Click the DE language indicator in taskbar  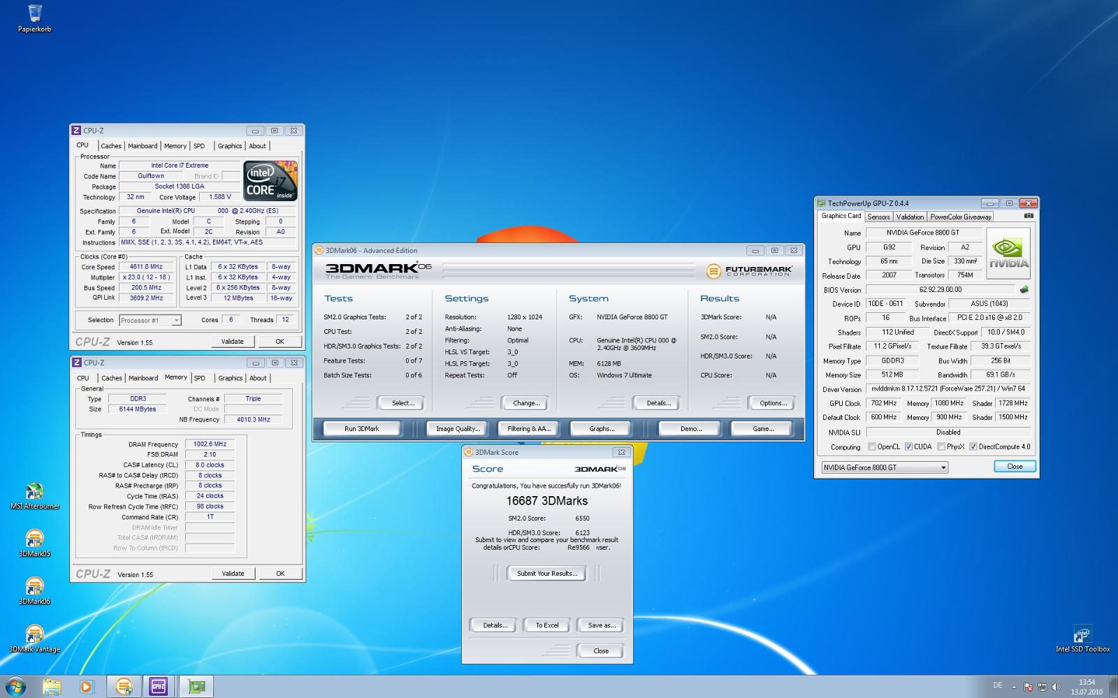pos(997,685)
